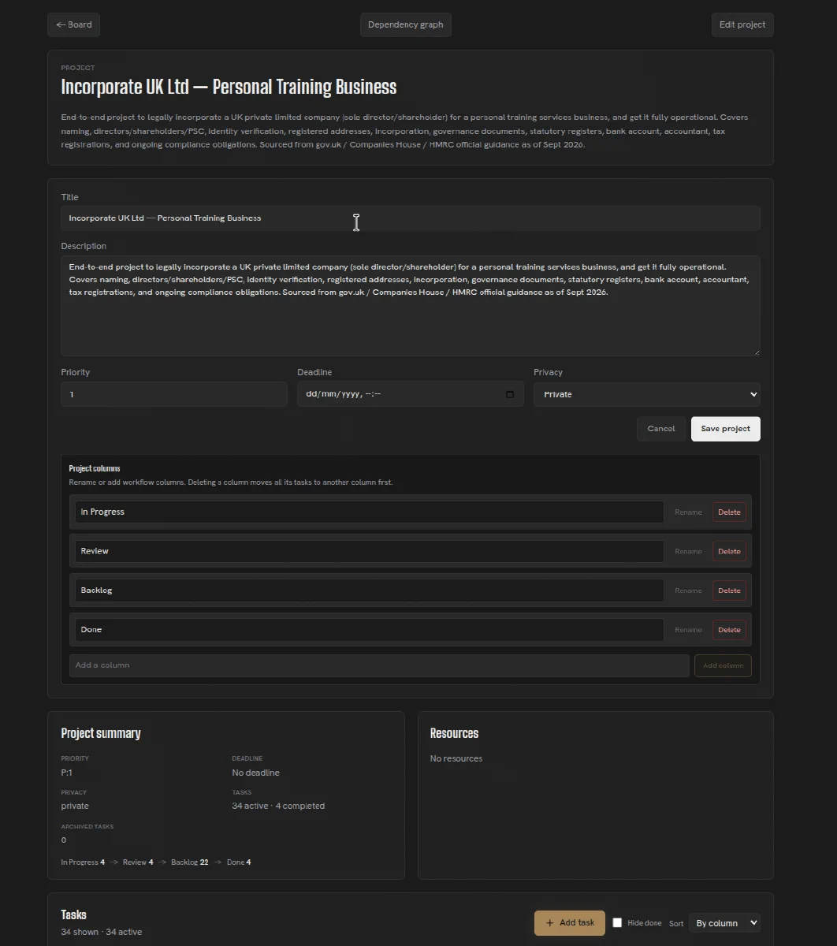Click the 'P:1' priority value
This screenshot has width=837, height=946.
(66, 773)
